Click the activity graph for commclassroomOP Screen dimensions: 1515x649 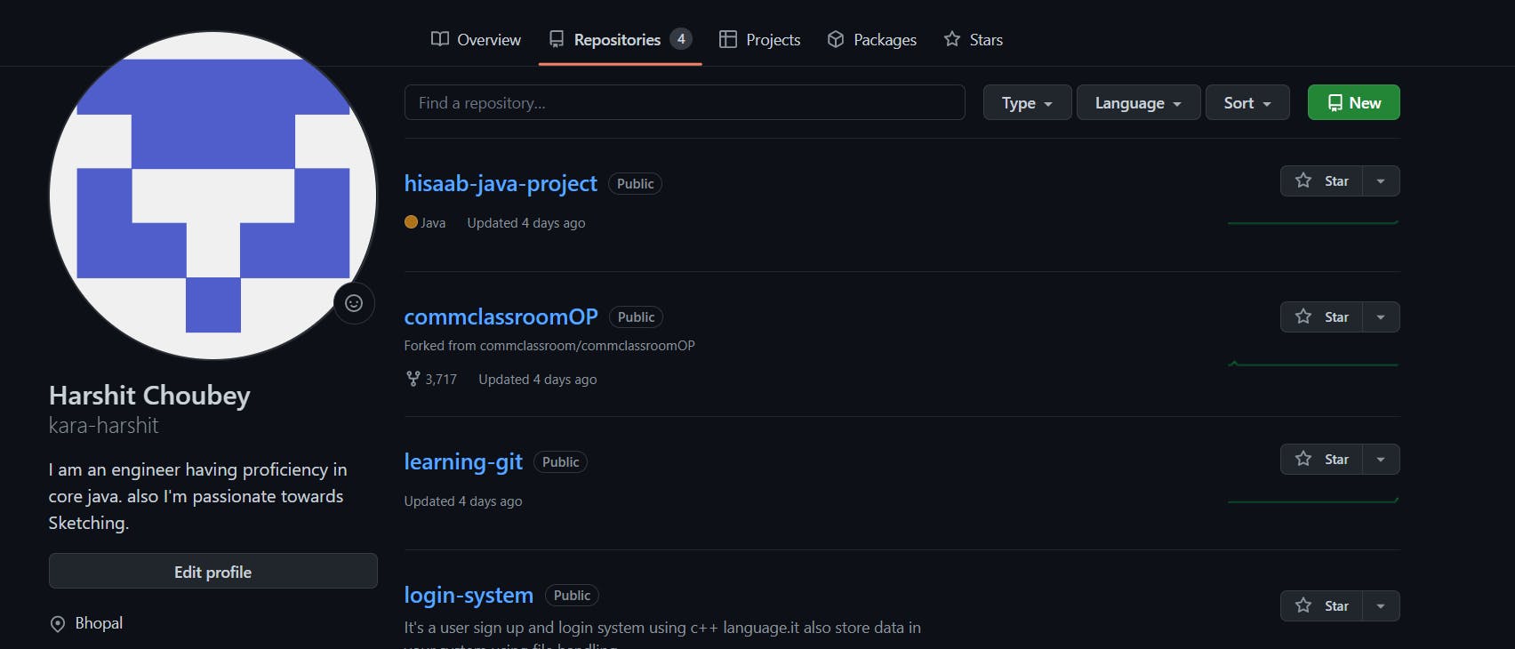point(1313,364)
